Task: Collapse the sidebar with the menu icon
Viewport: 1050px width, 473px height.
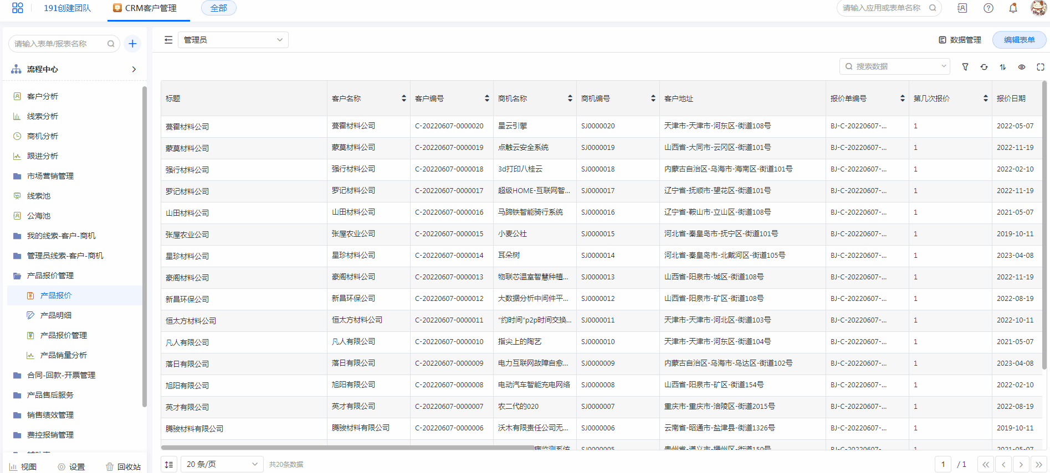Action: 168,40
